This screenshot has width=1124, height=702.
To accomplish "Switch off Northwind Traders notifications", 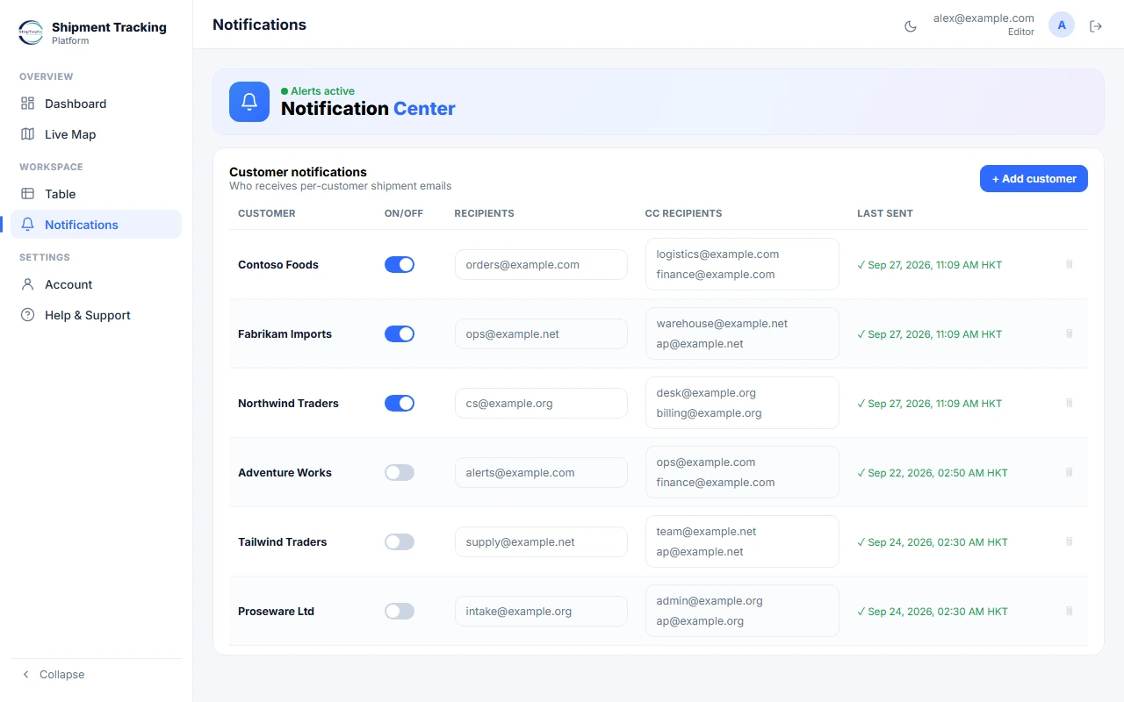I will [x=400, y=403].
